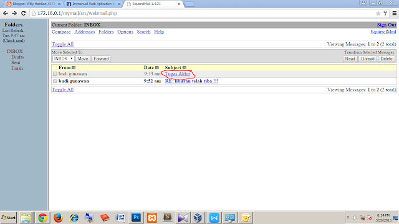Open Sublime Text from the taskbar
399x224 pixels.
pos(168,218)
